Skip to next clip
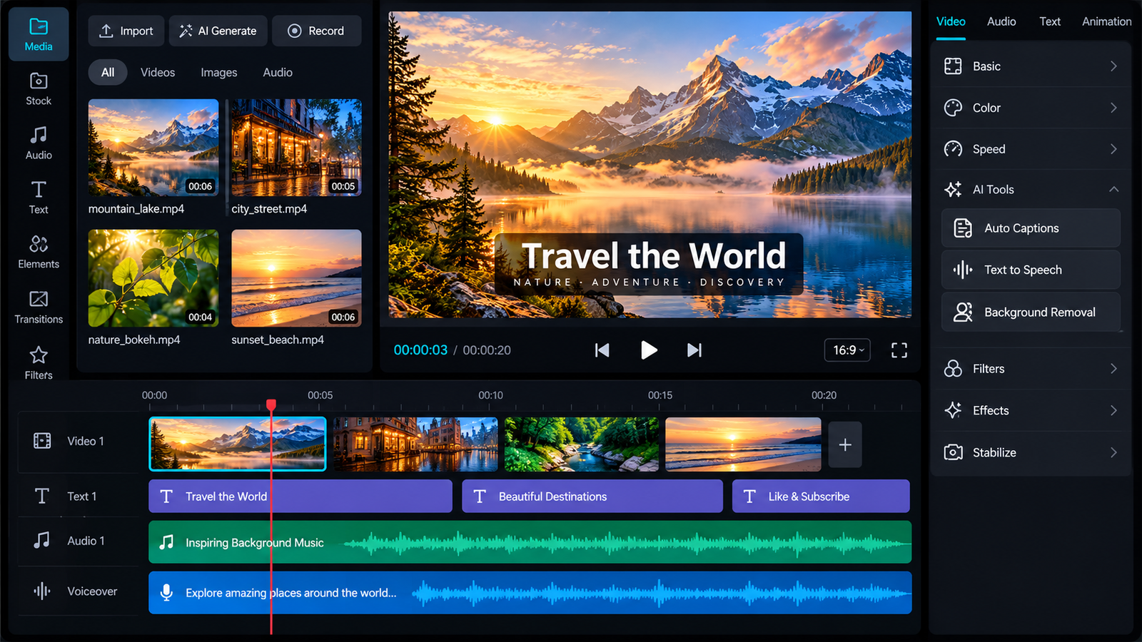This screenshot has width=1142, height=642. coord(694,350)
